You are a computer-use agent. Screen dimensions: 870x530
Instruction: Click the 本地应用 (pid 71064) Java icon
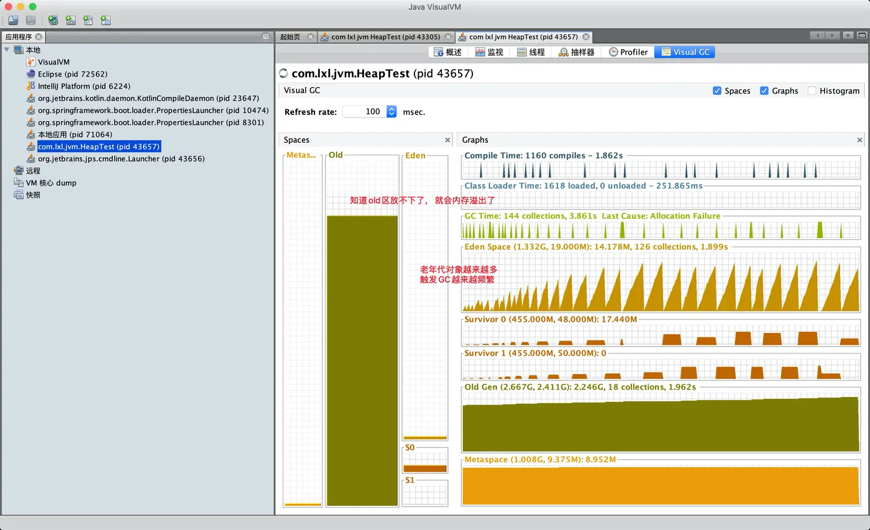pyautogui.click(x=31, y=134)
